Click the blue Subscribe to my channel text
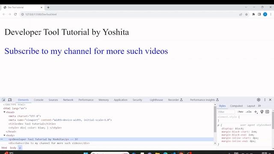The height and width of the screenshot is (154, 274). coord(86,51)
